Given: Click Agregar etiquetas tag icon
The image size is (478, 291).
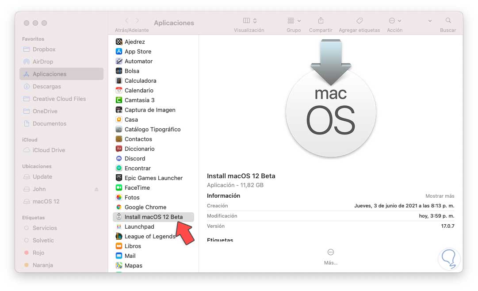Looking at the screenshot, I should [359, 20].
